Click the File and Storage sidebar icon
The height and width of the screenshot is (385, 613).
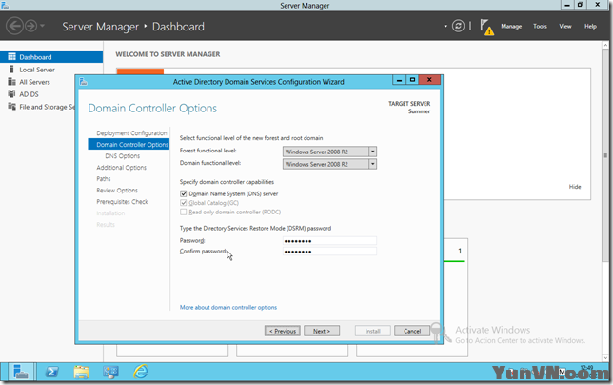point(11,107)
